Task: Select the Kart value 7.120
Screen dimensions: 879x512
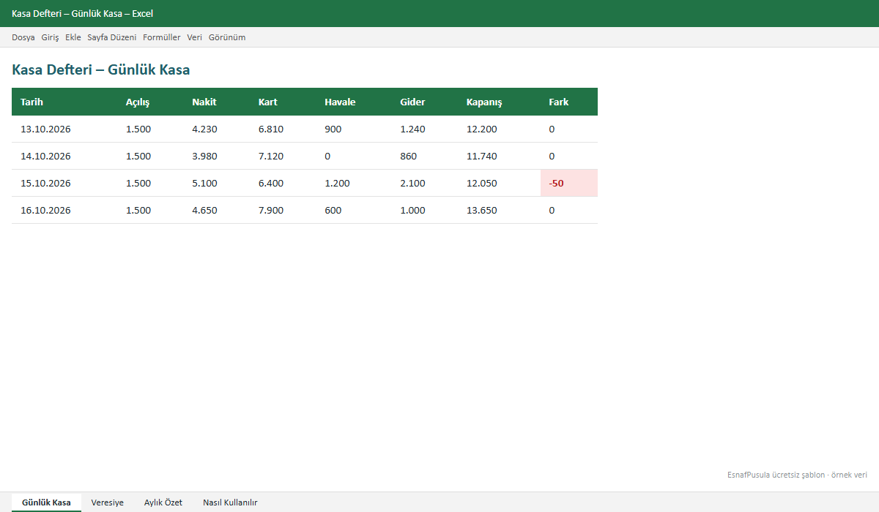Action: point(283,156)
